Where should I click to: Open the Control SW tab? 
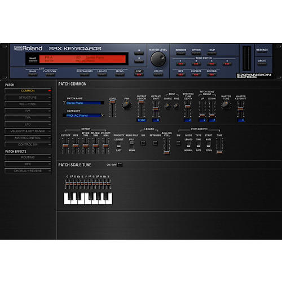[x=28, y=145]
